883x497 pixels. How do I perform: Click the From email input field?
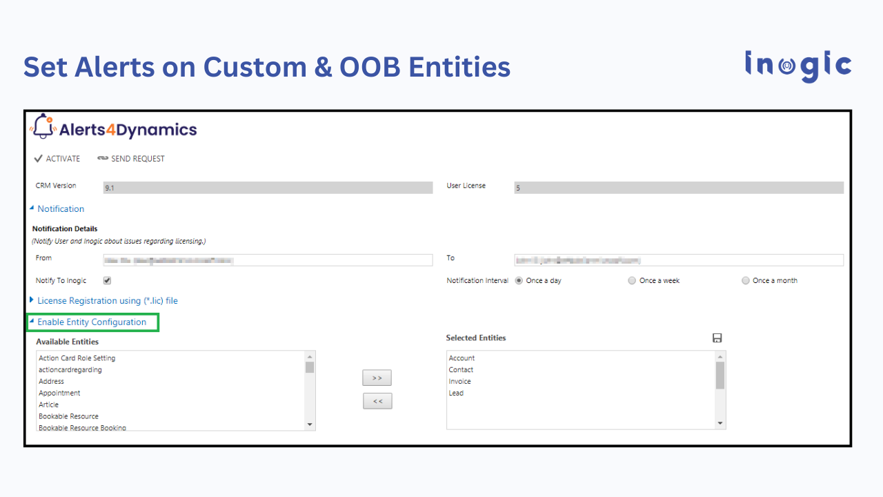pyautogui.click(x=268, y=260)
